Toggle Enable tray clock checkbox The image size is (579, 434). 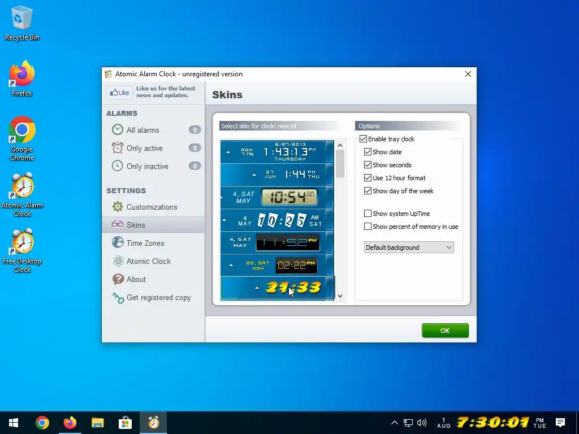coord(363,139)
